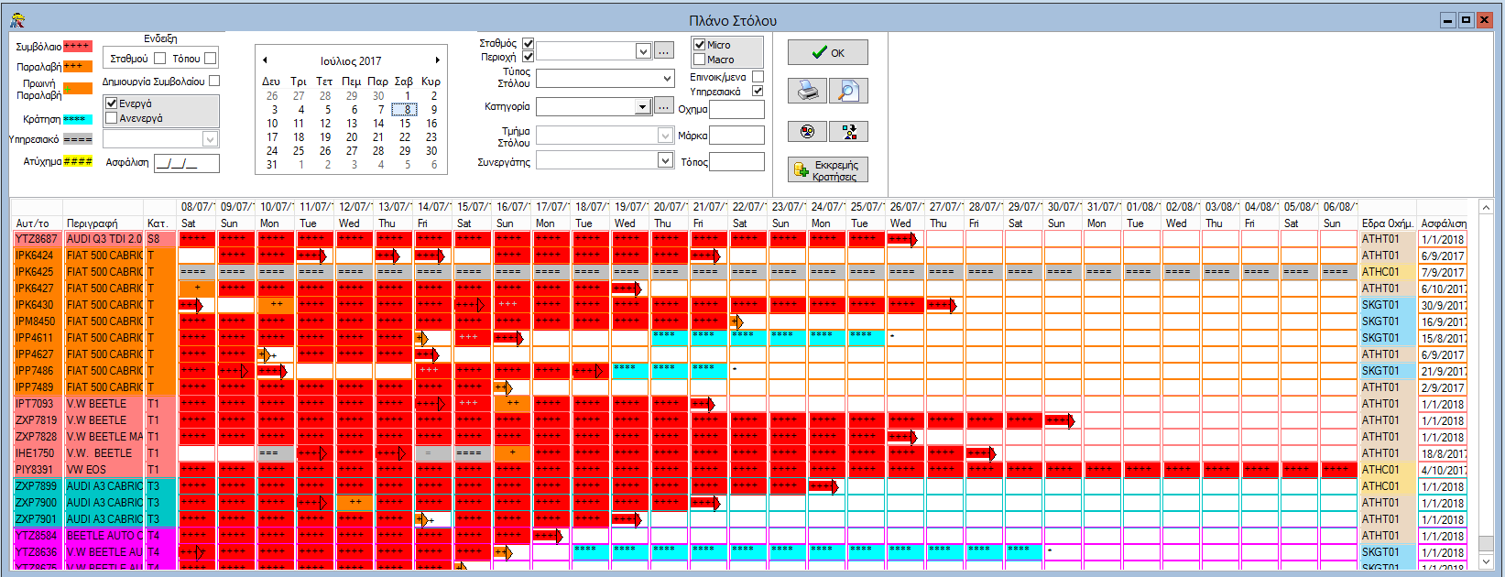This screenshot has width=1505, height=577.
Task: Click the AUDI Q3 TDI 2.0 description cell
Action: (x=104, y=239)
